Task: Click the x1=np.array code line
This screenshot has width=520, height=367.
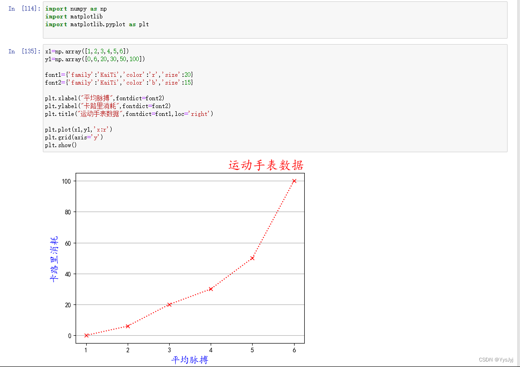Action: [87, 52]
